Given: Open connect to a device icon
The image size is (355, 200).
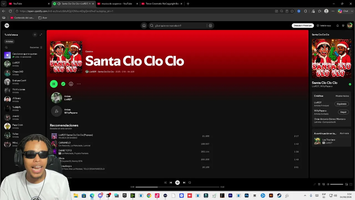Looking at the screenshot, I should (323, 184).
